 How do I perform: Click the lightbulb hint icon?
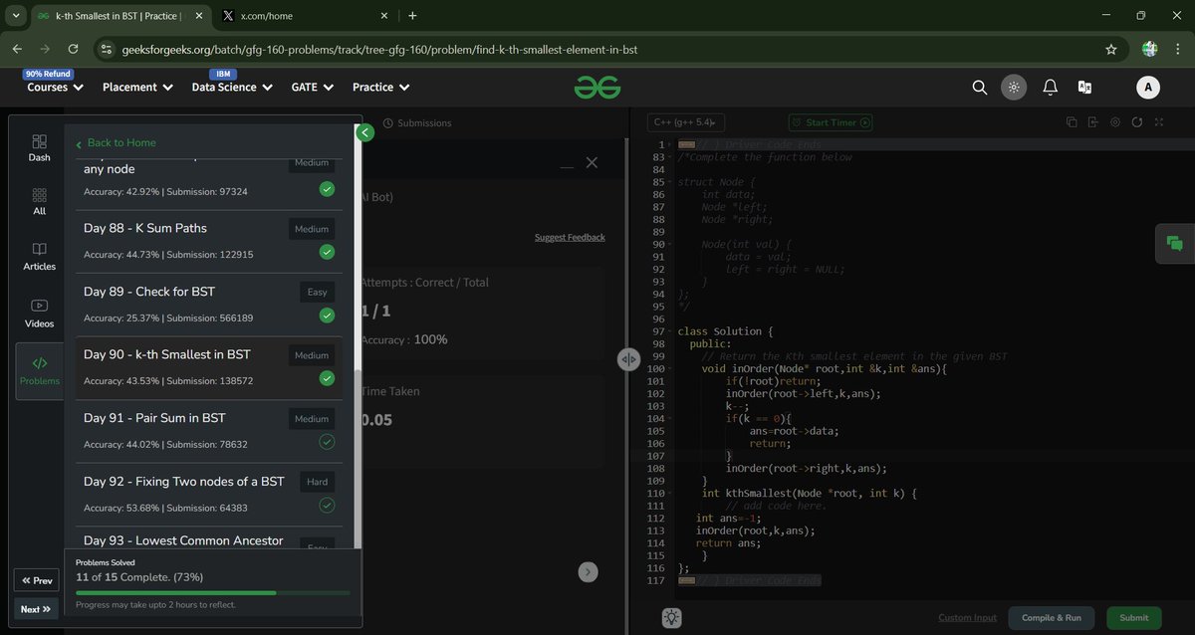point(672,618)
